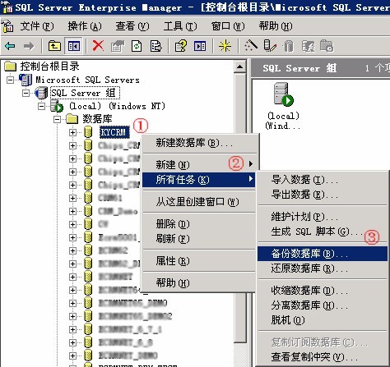This screenshot has width=390, height=367.
Task: Click the Back arrow toolbar icon
Action: coord(10,46)
